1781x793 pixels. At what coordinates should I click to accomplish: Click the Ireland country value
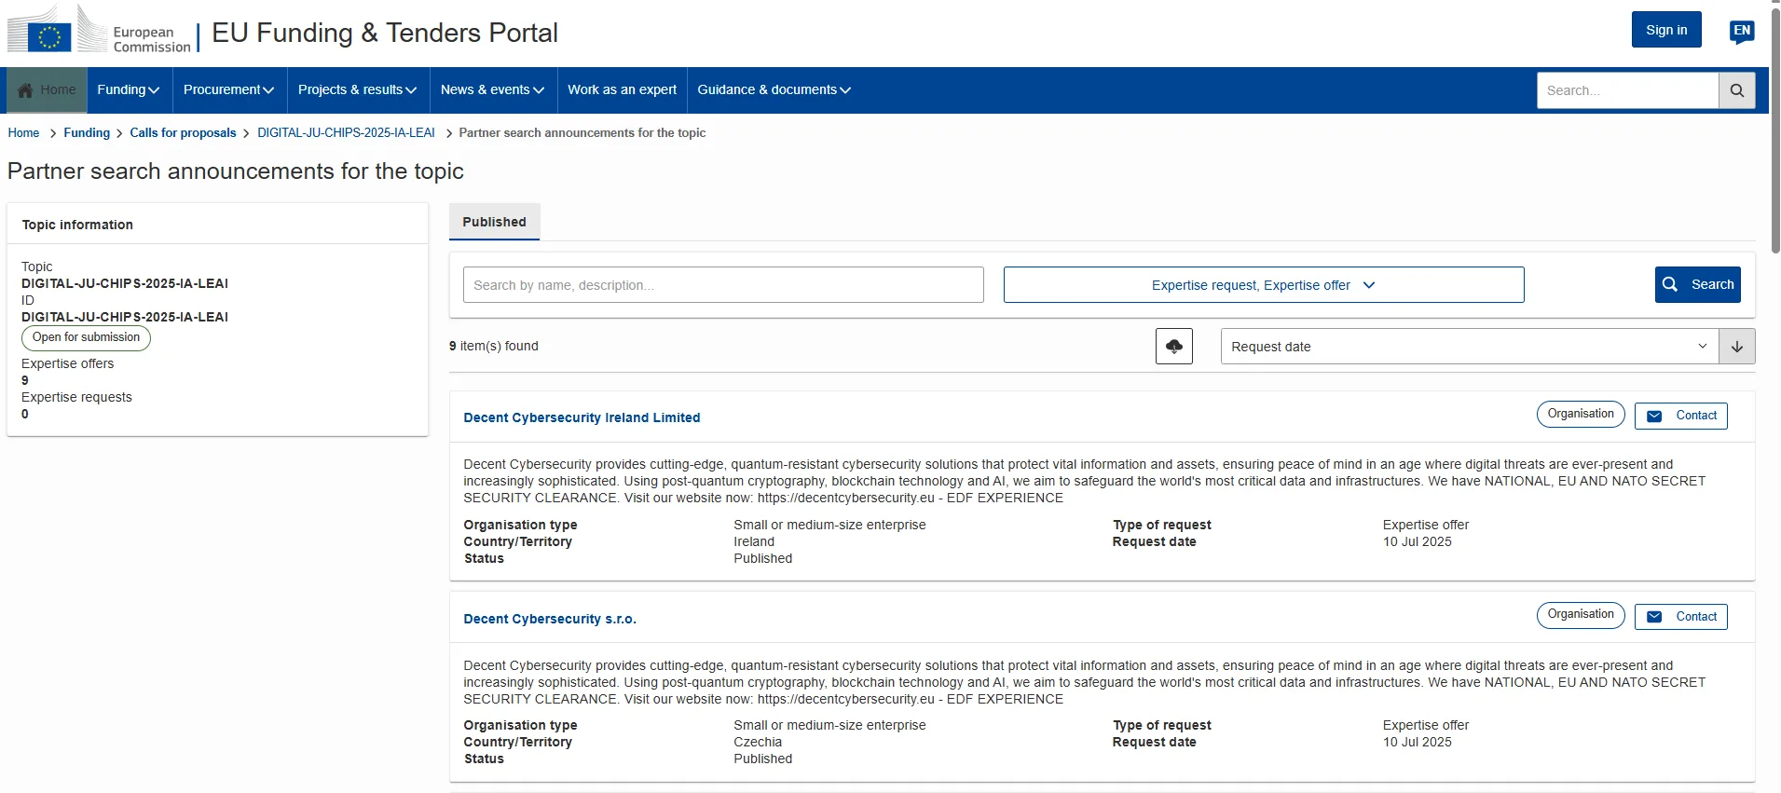754,541
